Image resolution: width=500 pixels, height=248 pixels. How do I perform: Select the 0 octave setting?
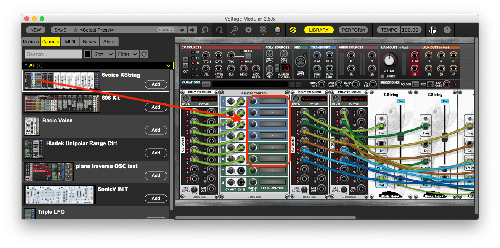(x=193, y=64)
